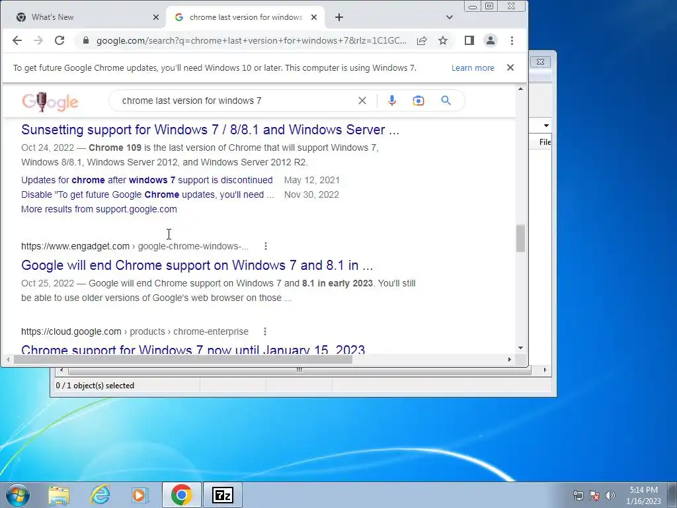
Task: Click the page scroll down arrow
Action: point(521,348)
